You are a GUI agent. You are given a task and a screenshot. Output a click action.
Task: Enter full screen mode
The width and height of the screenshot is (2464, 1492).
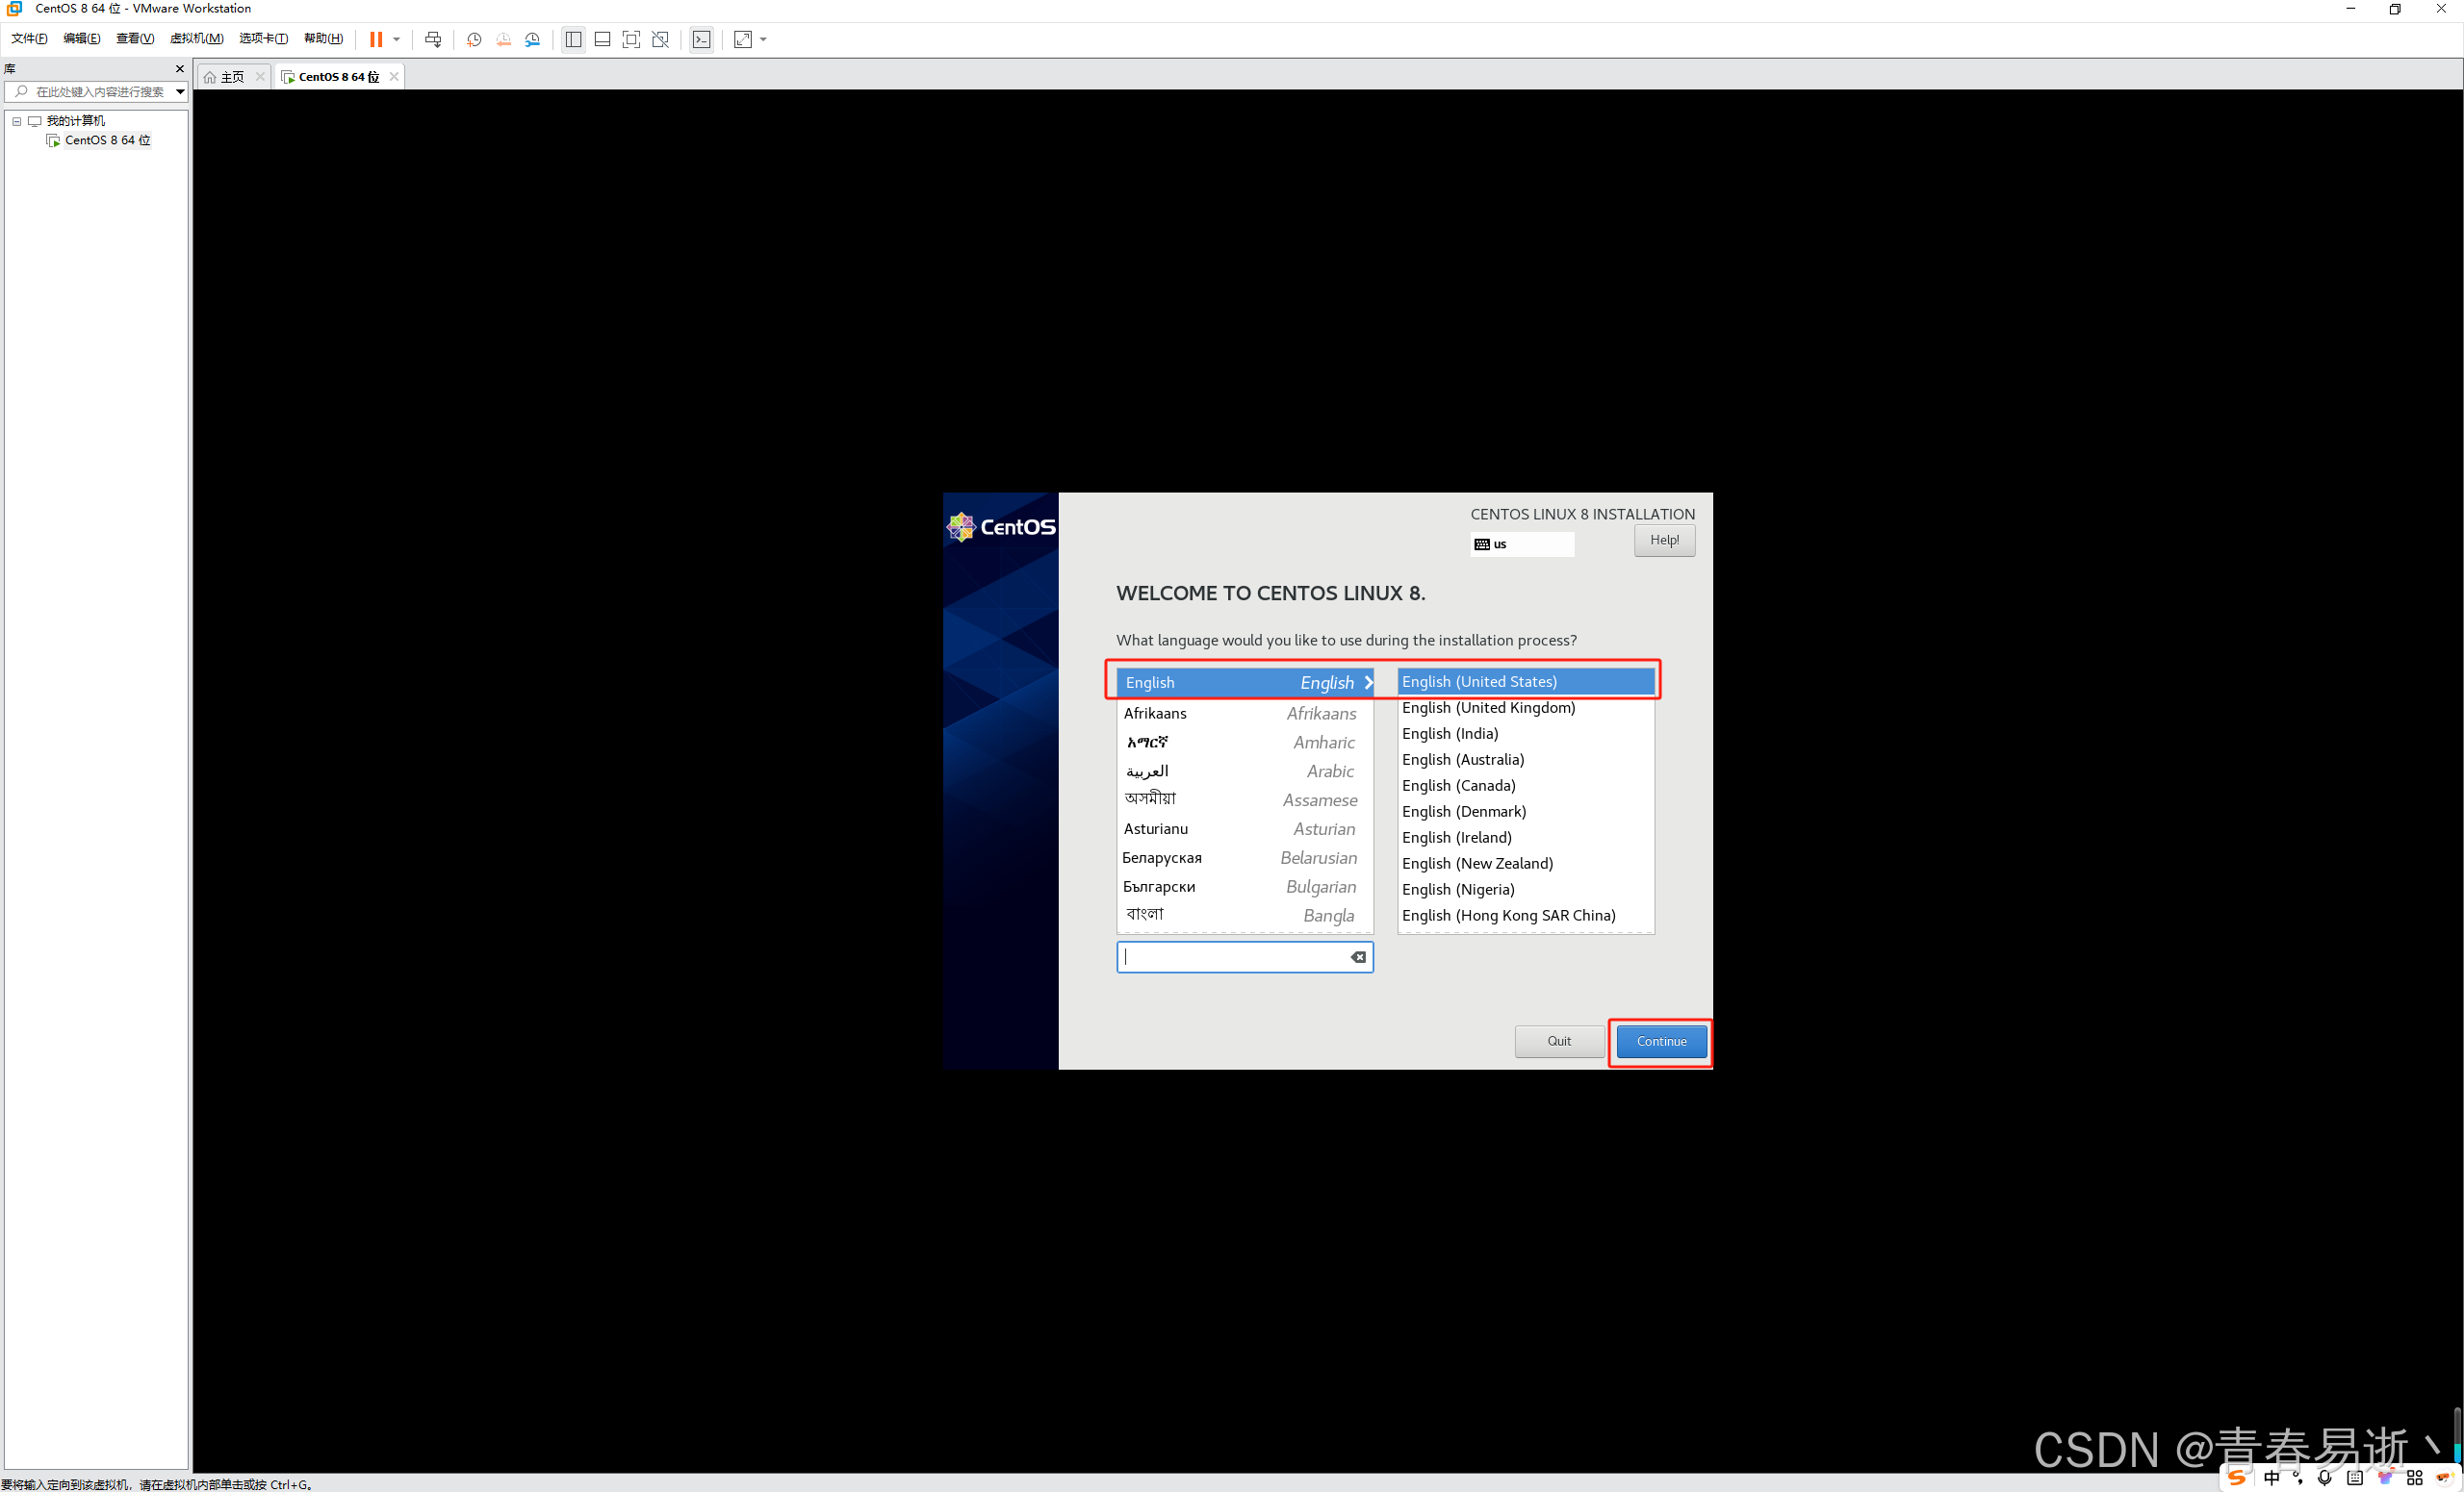click(630, 40)
